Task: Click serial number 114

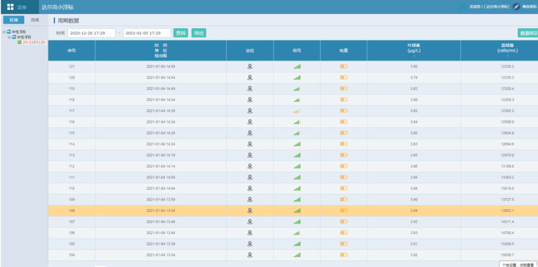Action: point(72,144)
